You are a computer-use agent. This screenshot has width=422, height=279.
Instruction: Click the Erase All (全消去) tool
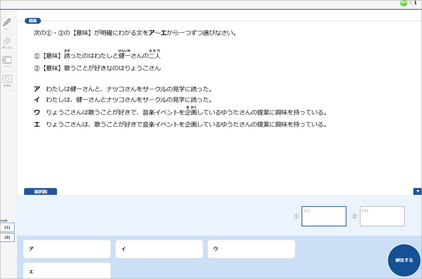7,80
